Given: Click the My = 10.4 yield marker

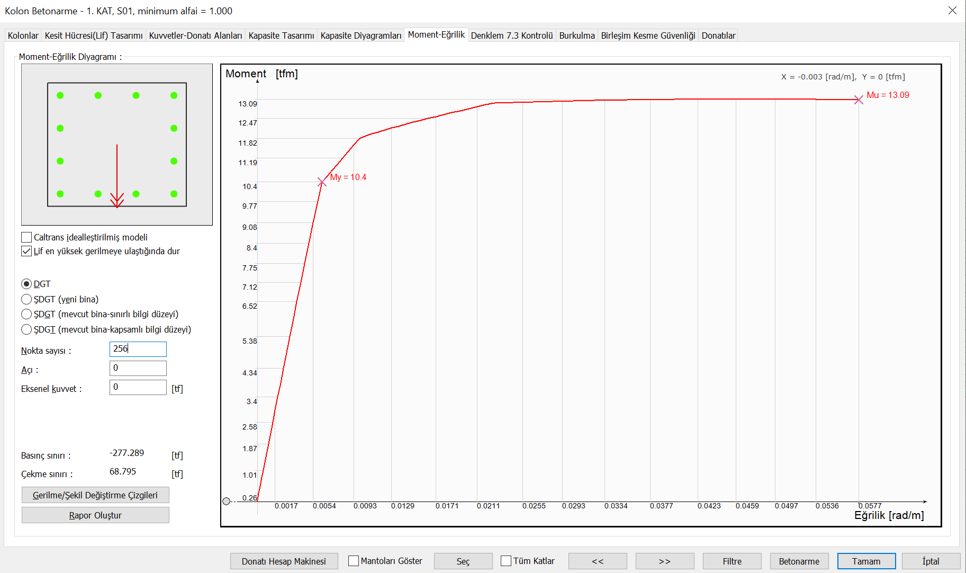Looking at the screenshot, I should coord(322,182).
